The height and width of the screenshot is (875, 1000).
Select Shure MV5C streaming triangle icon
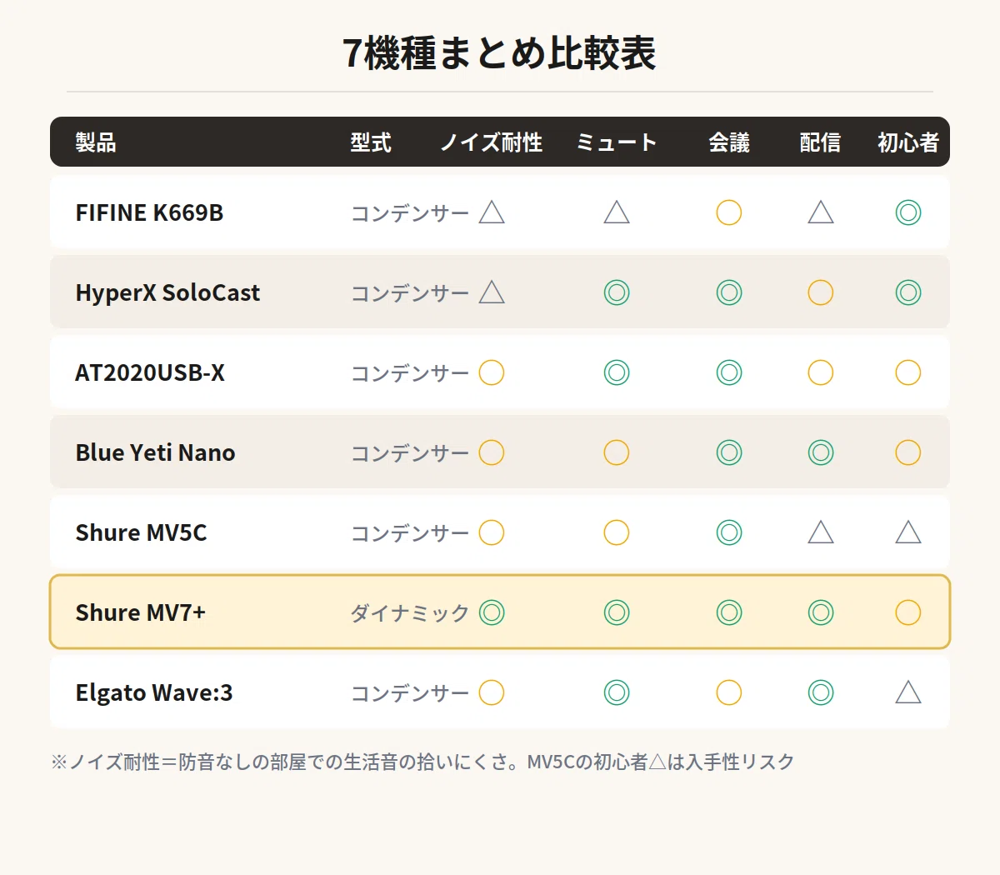[x=821, y=532]
